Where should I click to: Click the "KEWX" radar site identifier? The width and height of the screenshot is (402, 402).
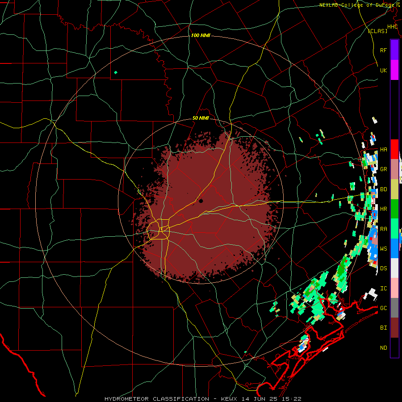tap(230, 399)
